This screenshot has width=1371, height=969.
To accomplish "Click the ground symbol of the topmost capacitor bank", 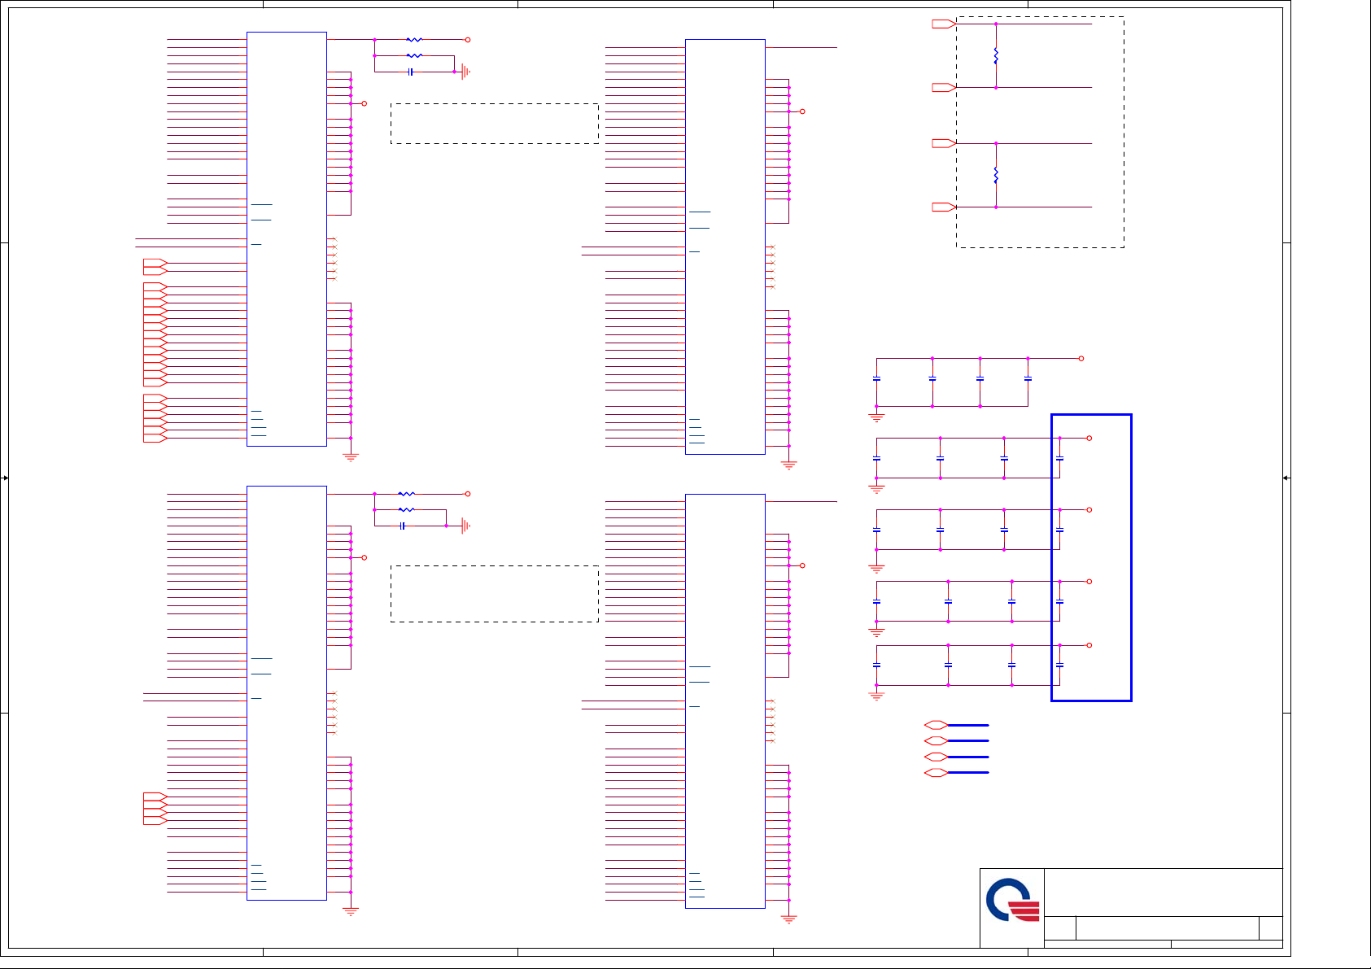I will (x=876, y=418).
